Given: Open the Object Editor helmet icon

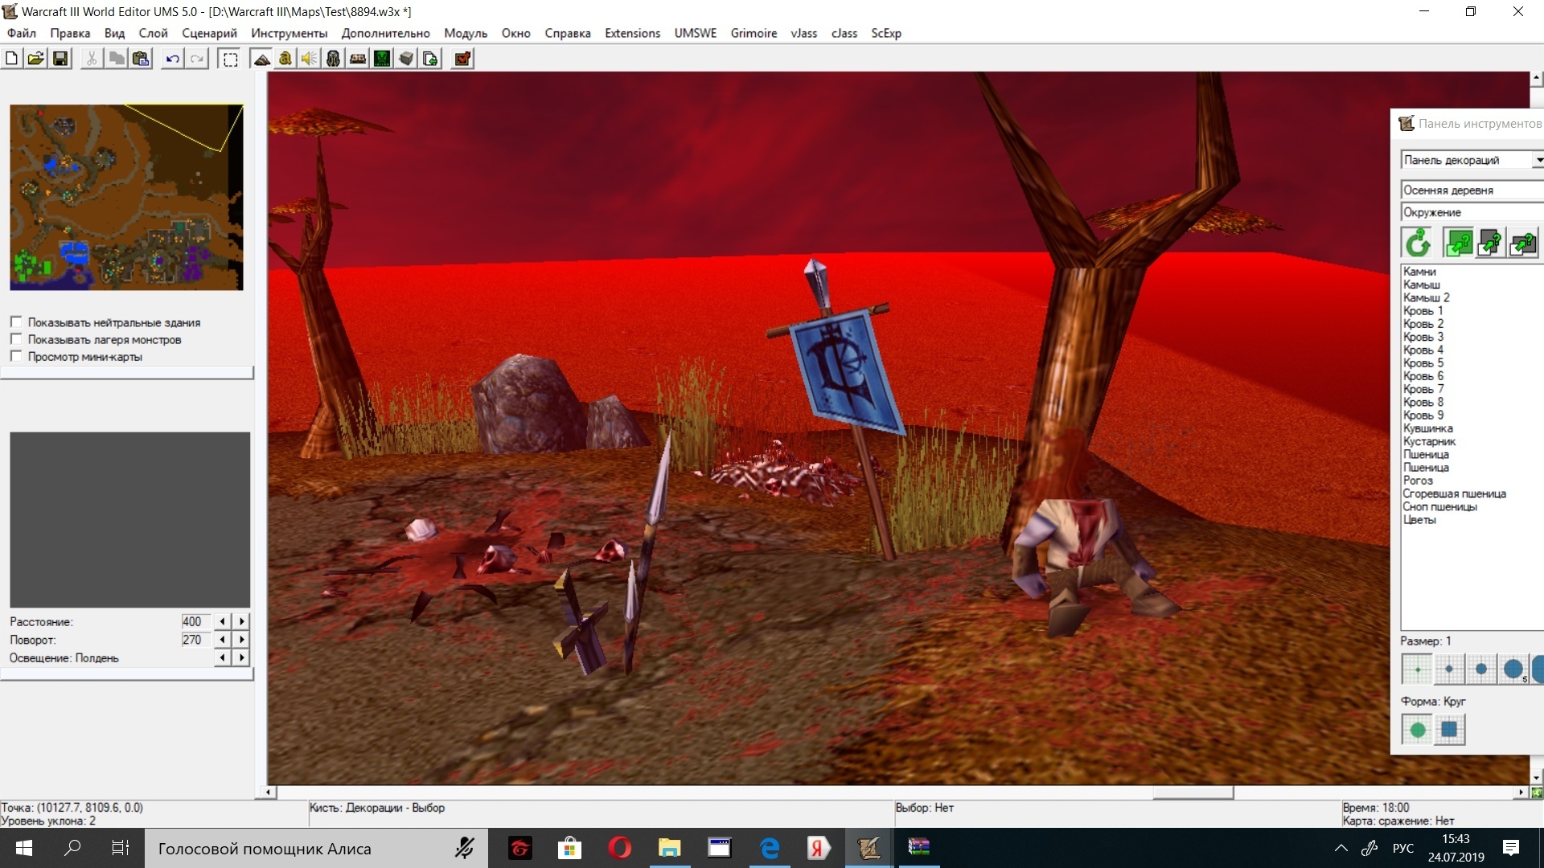Looking at the screenshot, I should click(334, 59).
